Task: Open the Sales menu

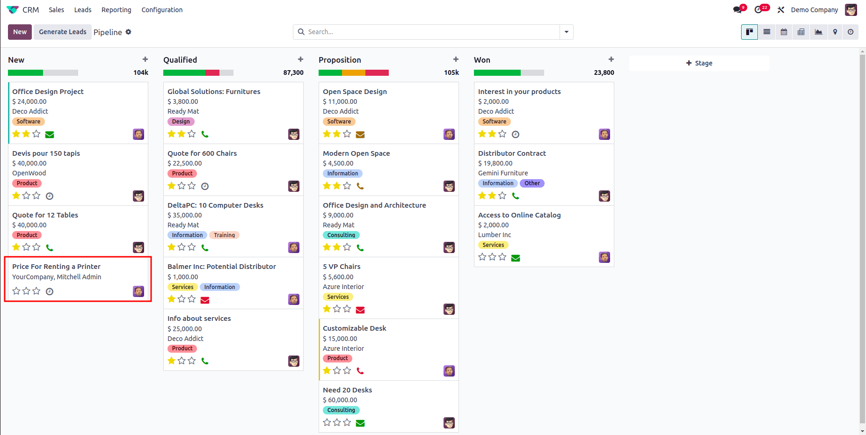Action: click(56, 10)
